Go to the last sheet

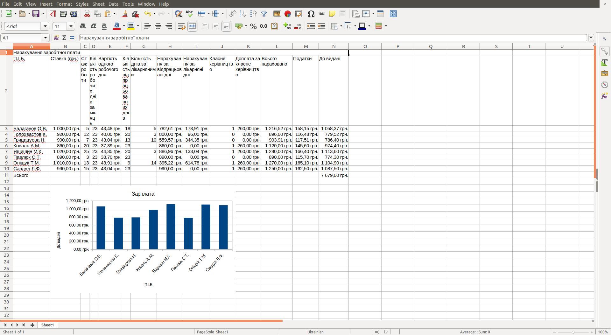[x=24, y=325]
